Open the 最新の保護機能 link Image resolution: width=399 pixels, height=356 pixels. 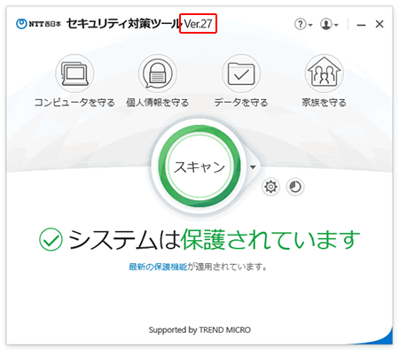click(x=158, y=267)
